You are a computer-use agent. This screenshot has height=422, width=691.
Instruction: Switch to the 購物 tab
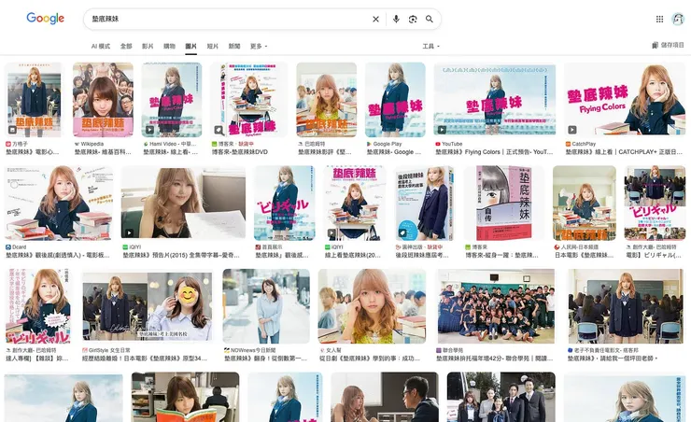(169, 46)
